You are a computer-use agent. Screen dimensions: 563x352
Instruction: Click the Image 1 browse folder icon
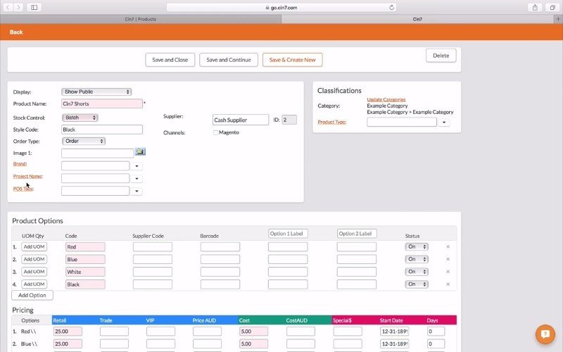pos(140,151)
